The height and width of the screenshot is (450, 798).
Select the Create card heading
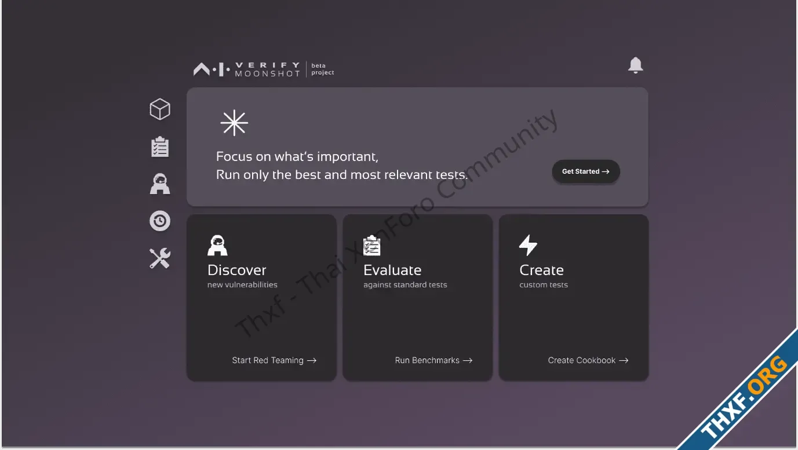(541, 270)
